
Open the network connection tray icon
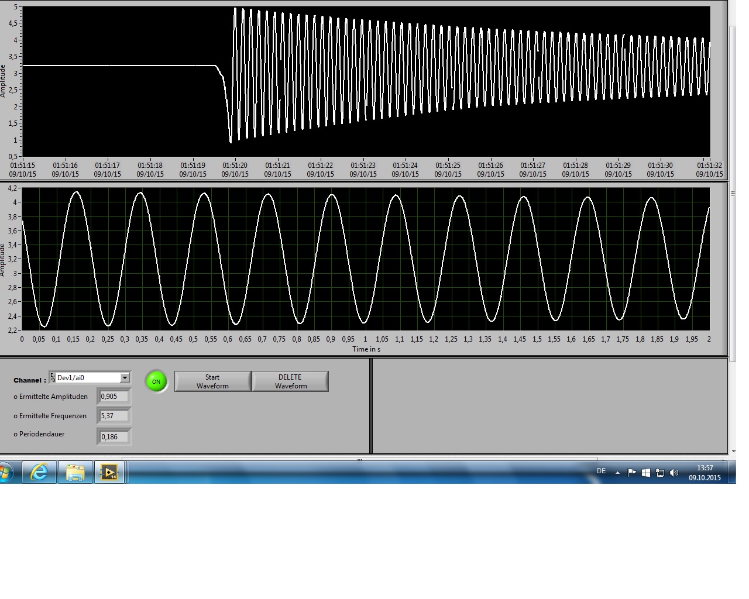click(660, 473)
